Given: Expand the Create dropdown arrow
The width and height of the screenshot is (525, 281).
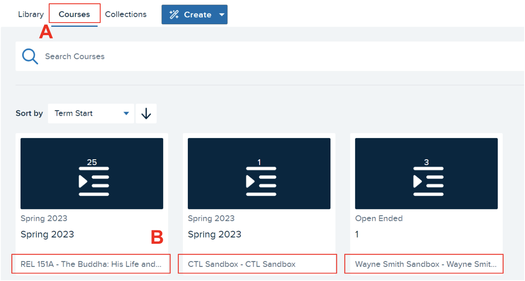Looking at the screenshot, I should (x=222, y=15).
